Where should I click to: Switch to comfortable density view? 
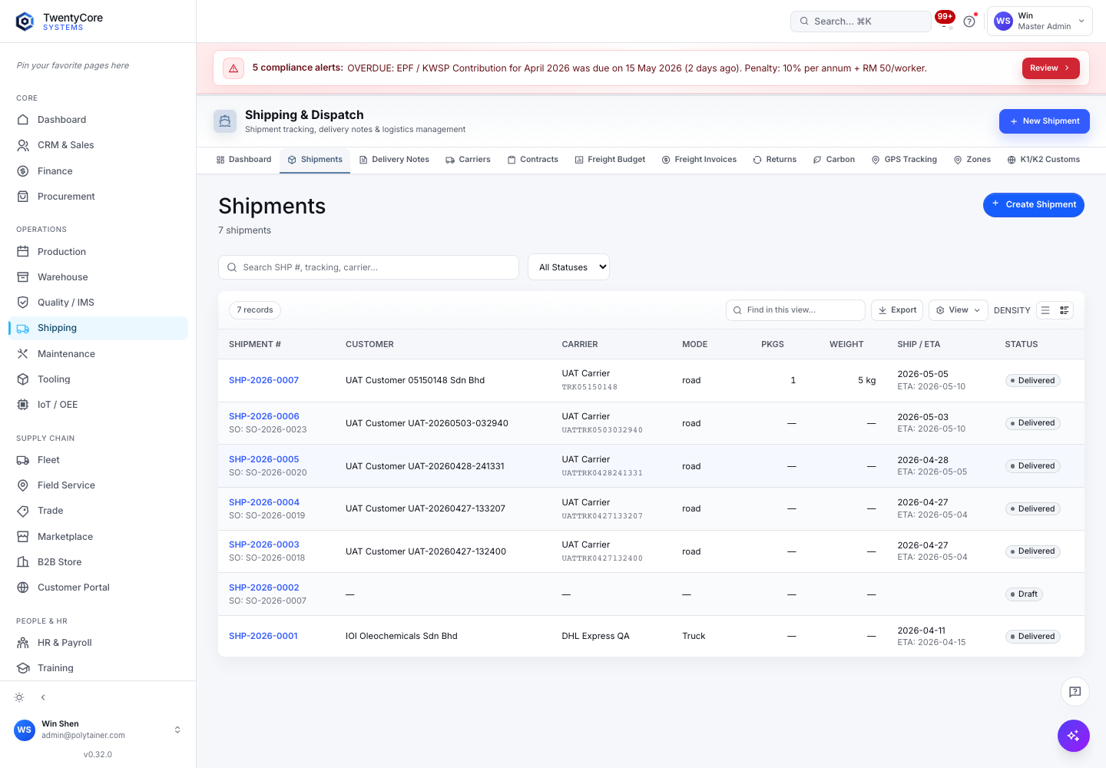(1064, 310)
